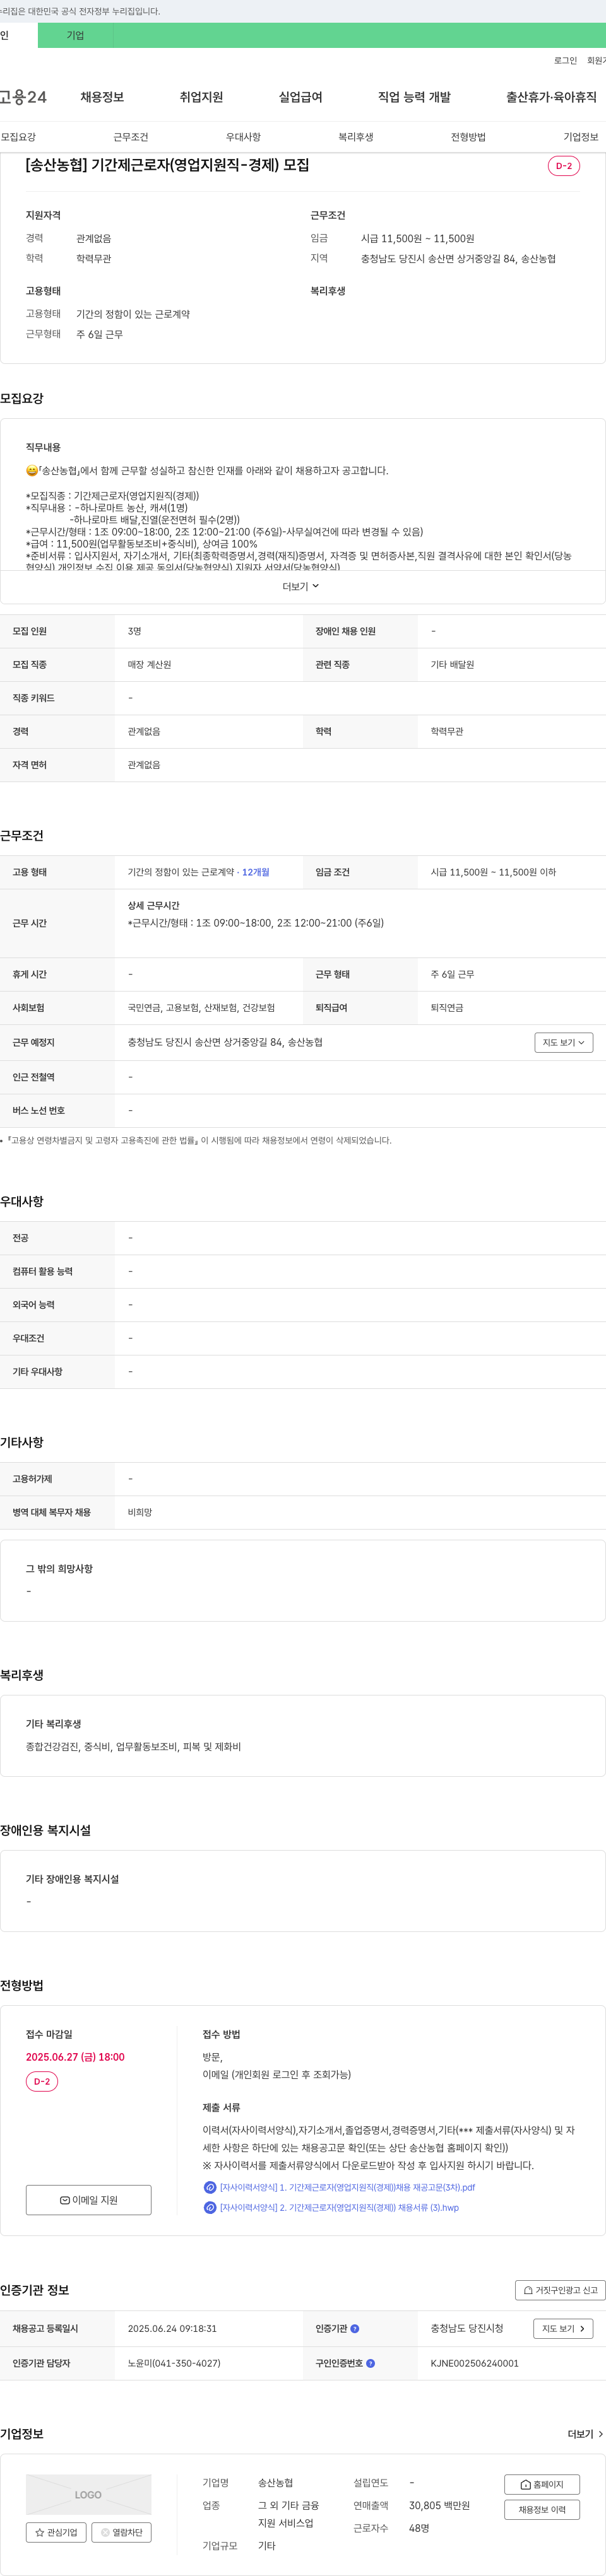The height and width of the screenshot is (2576, 606).
Task: Click contact text 노윤미(041-350-4027)
Action: (x=174, y=2364)
